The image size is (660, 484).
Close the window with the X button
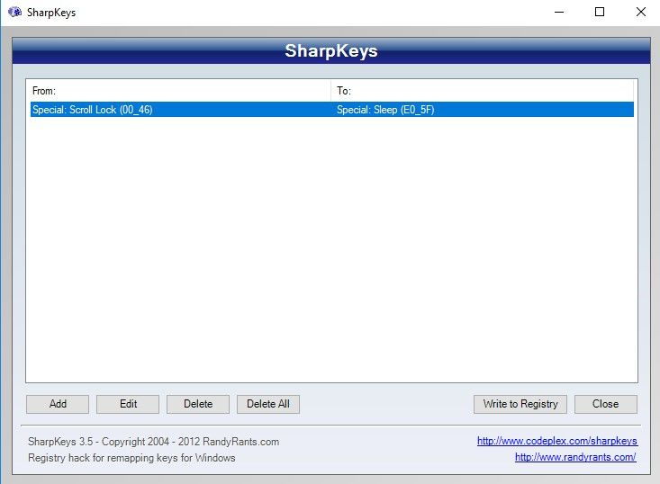pyautogui.click(x=640, y=13)
